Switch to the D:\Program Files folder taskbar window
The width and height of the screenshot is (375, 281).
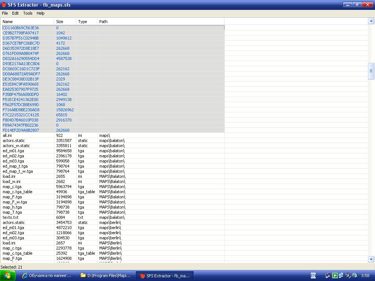pos(106,276)
